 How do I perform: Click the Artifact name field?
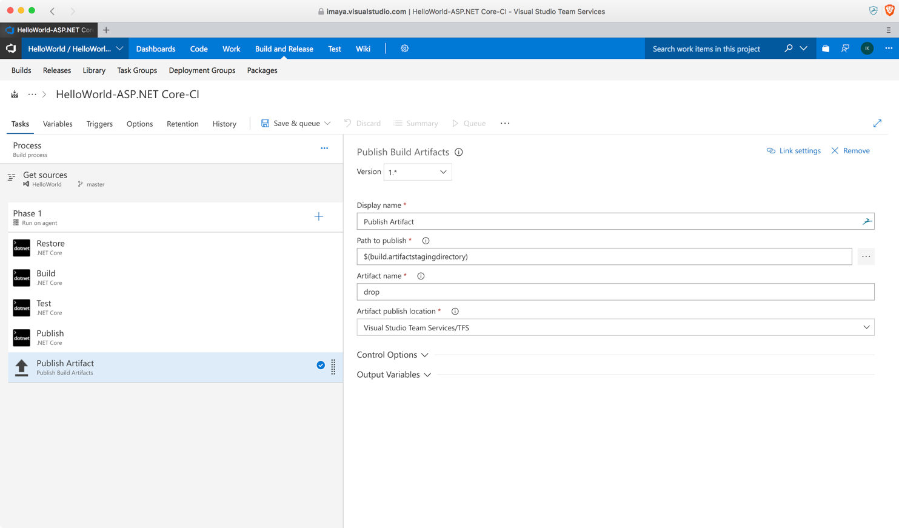tap(615, 292)
